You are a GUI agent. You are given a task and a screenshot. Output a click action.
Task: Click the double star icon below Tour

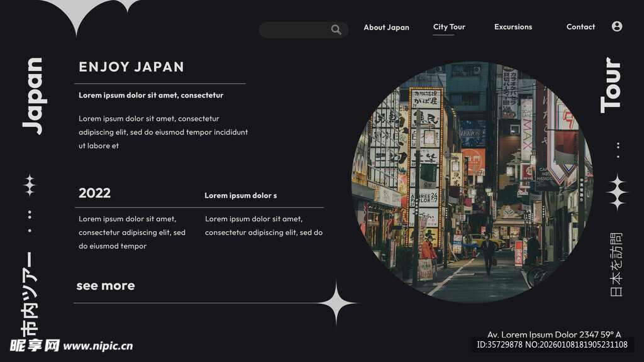[x=617, y=192]
